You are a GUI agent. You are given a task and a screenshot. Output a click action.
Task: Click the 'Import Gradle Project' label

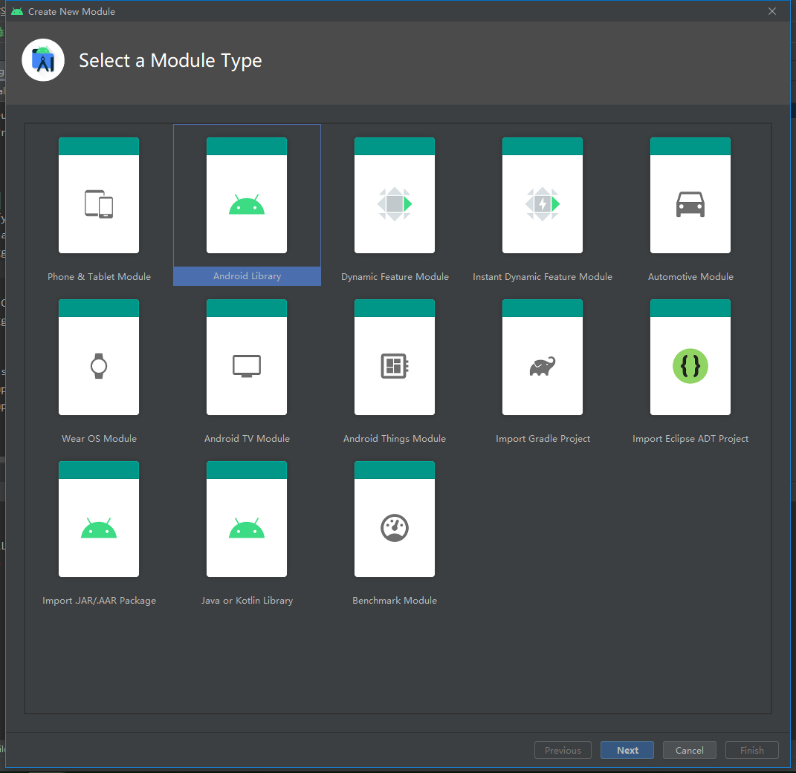click(543, 438)
